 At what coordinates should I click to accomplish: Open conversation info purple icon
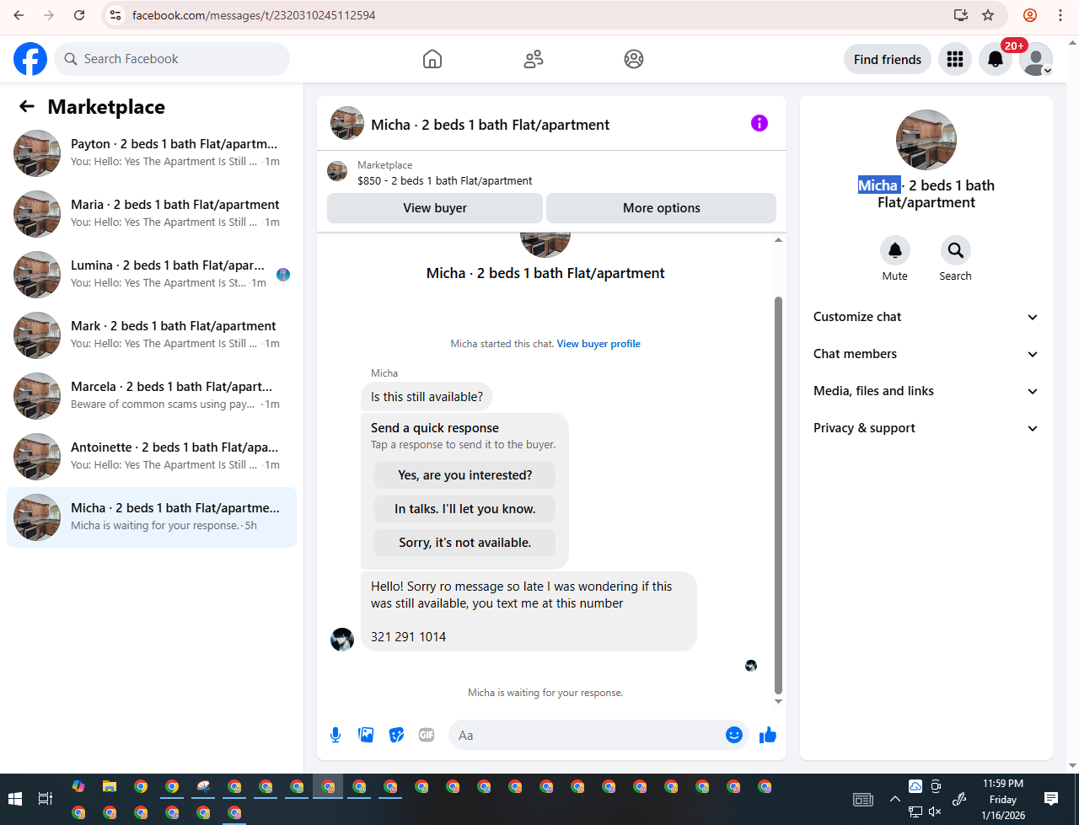[x=760, y=124]
